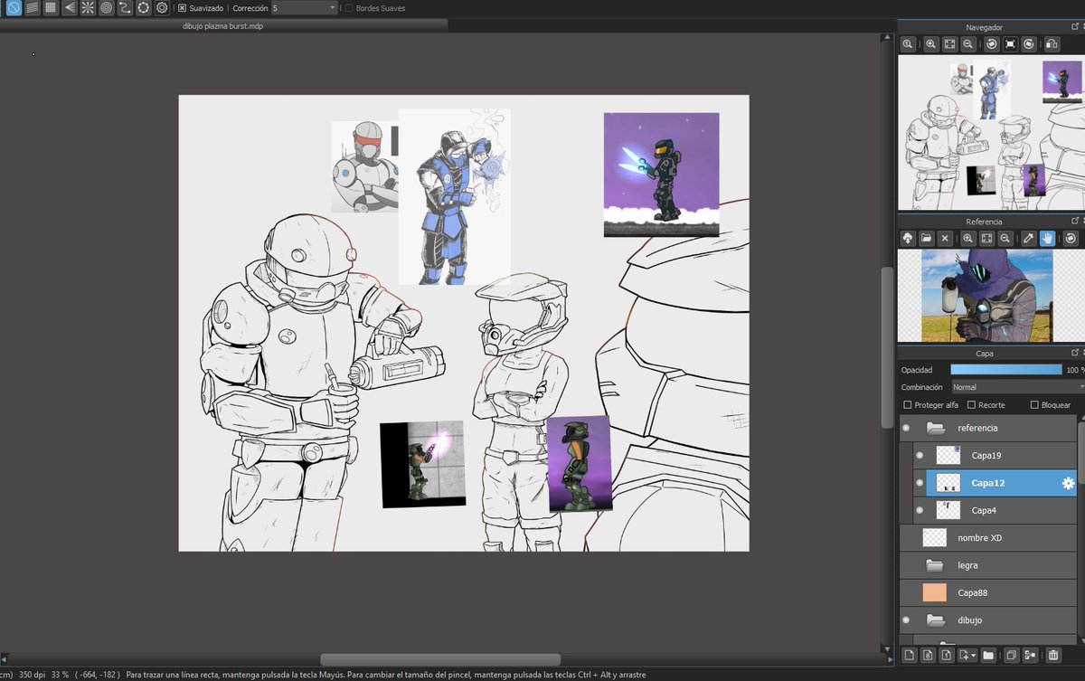Hide the Capa12 layer
The height and width of the screenshot is (681, 1085).
point(920,483)
